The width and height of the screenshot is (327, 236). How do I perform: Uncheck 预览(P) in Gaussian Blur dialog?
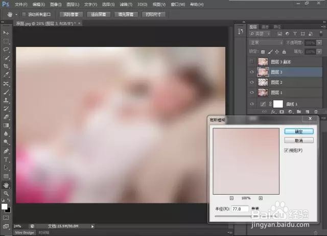(286, 150)
